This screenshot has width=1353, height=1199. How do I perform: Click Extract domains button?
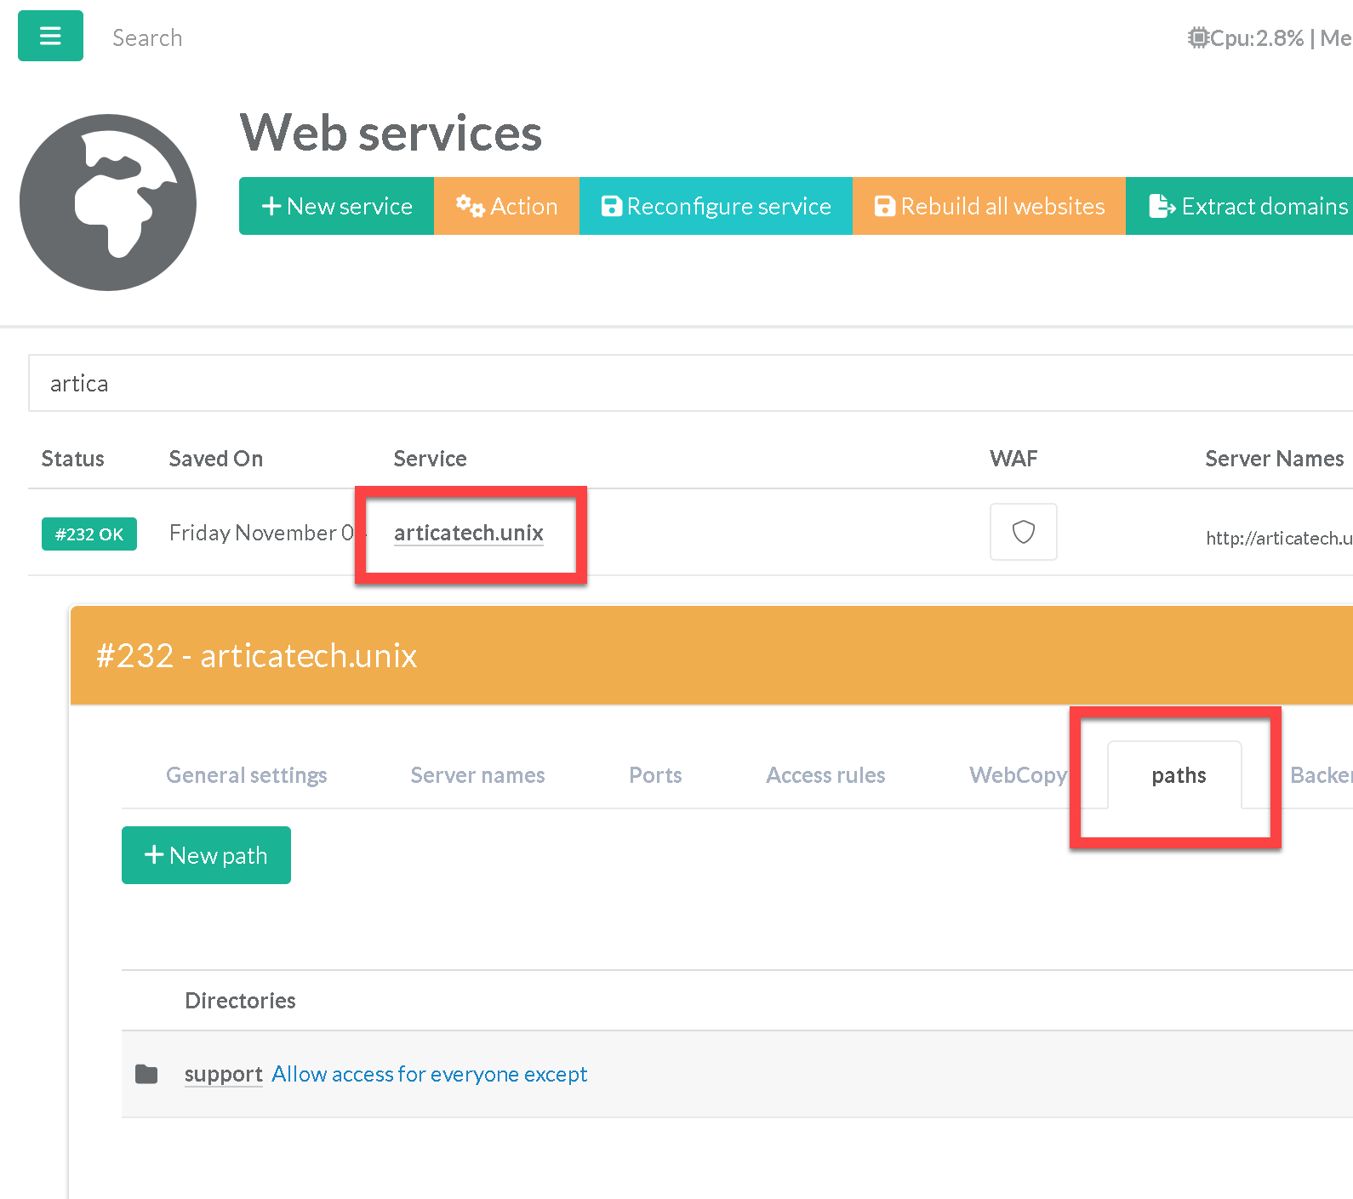pyautogui.click(x=1247, y=206)
